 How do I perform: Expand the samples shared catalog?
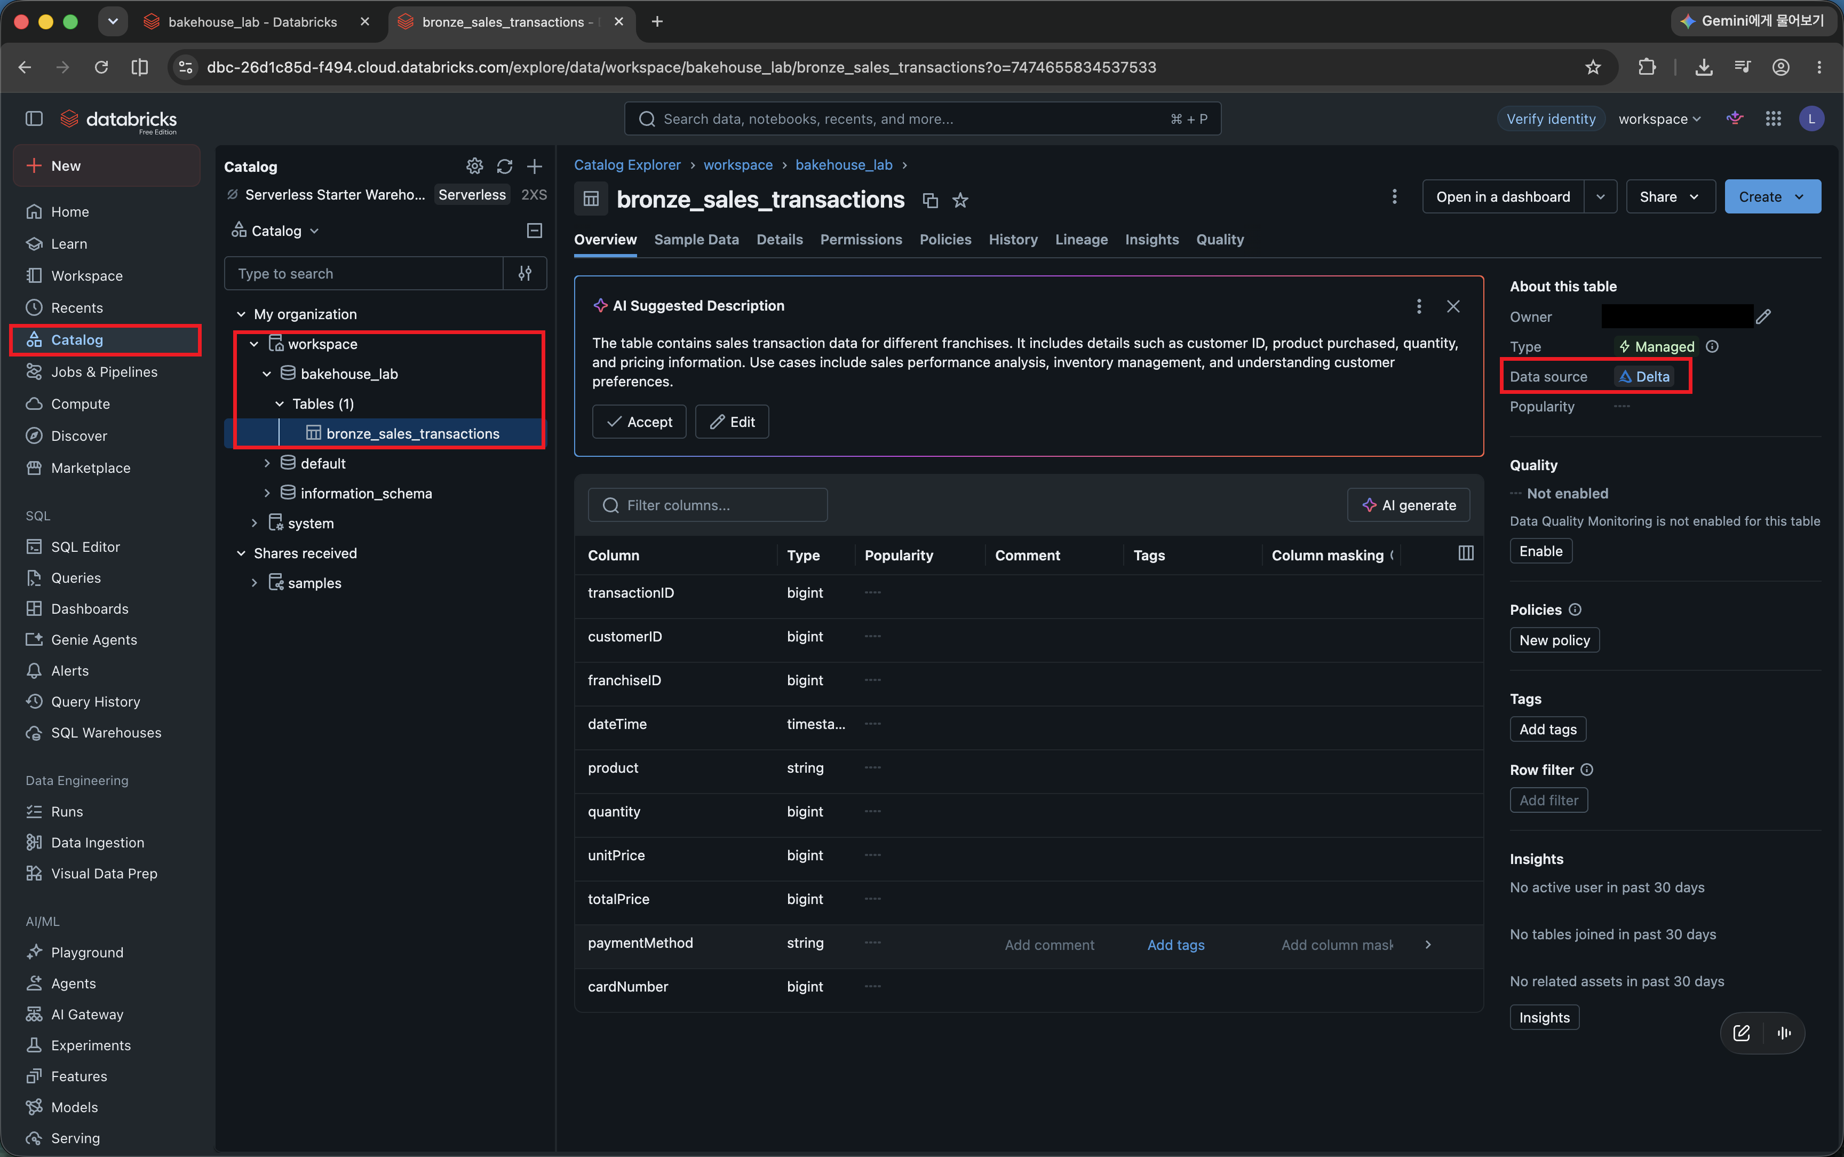(254, 583)
